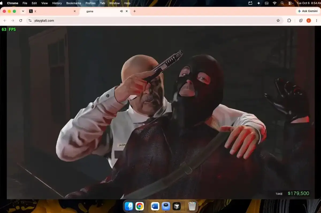Open Google Chrome from the Dock
Viewport: 321px width, 213px height.
click(x=139, y=206)
